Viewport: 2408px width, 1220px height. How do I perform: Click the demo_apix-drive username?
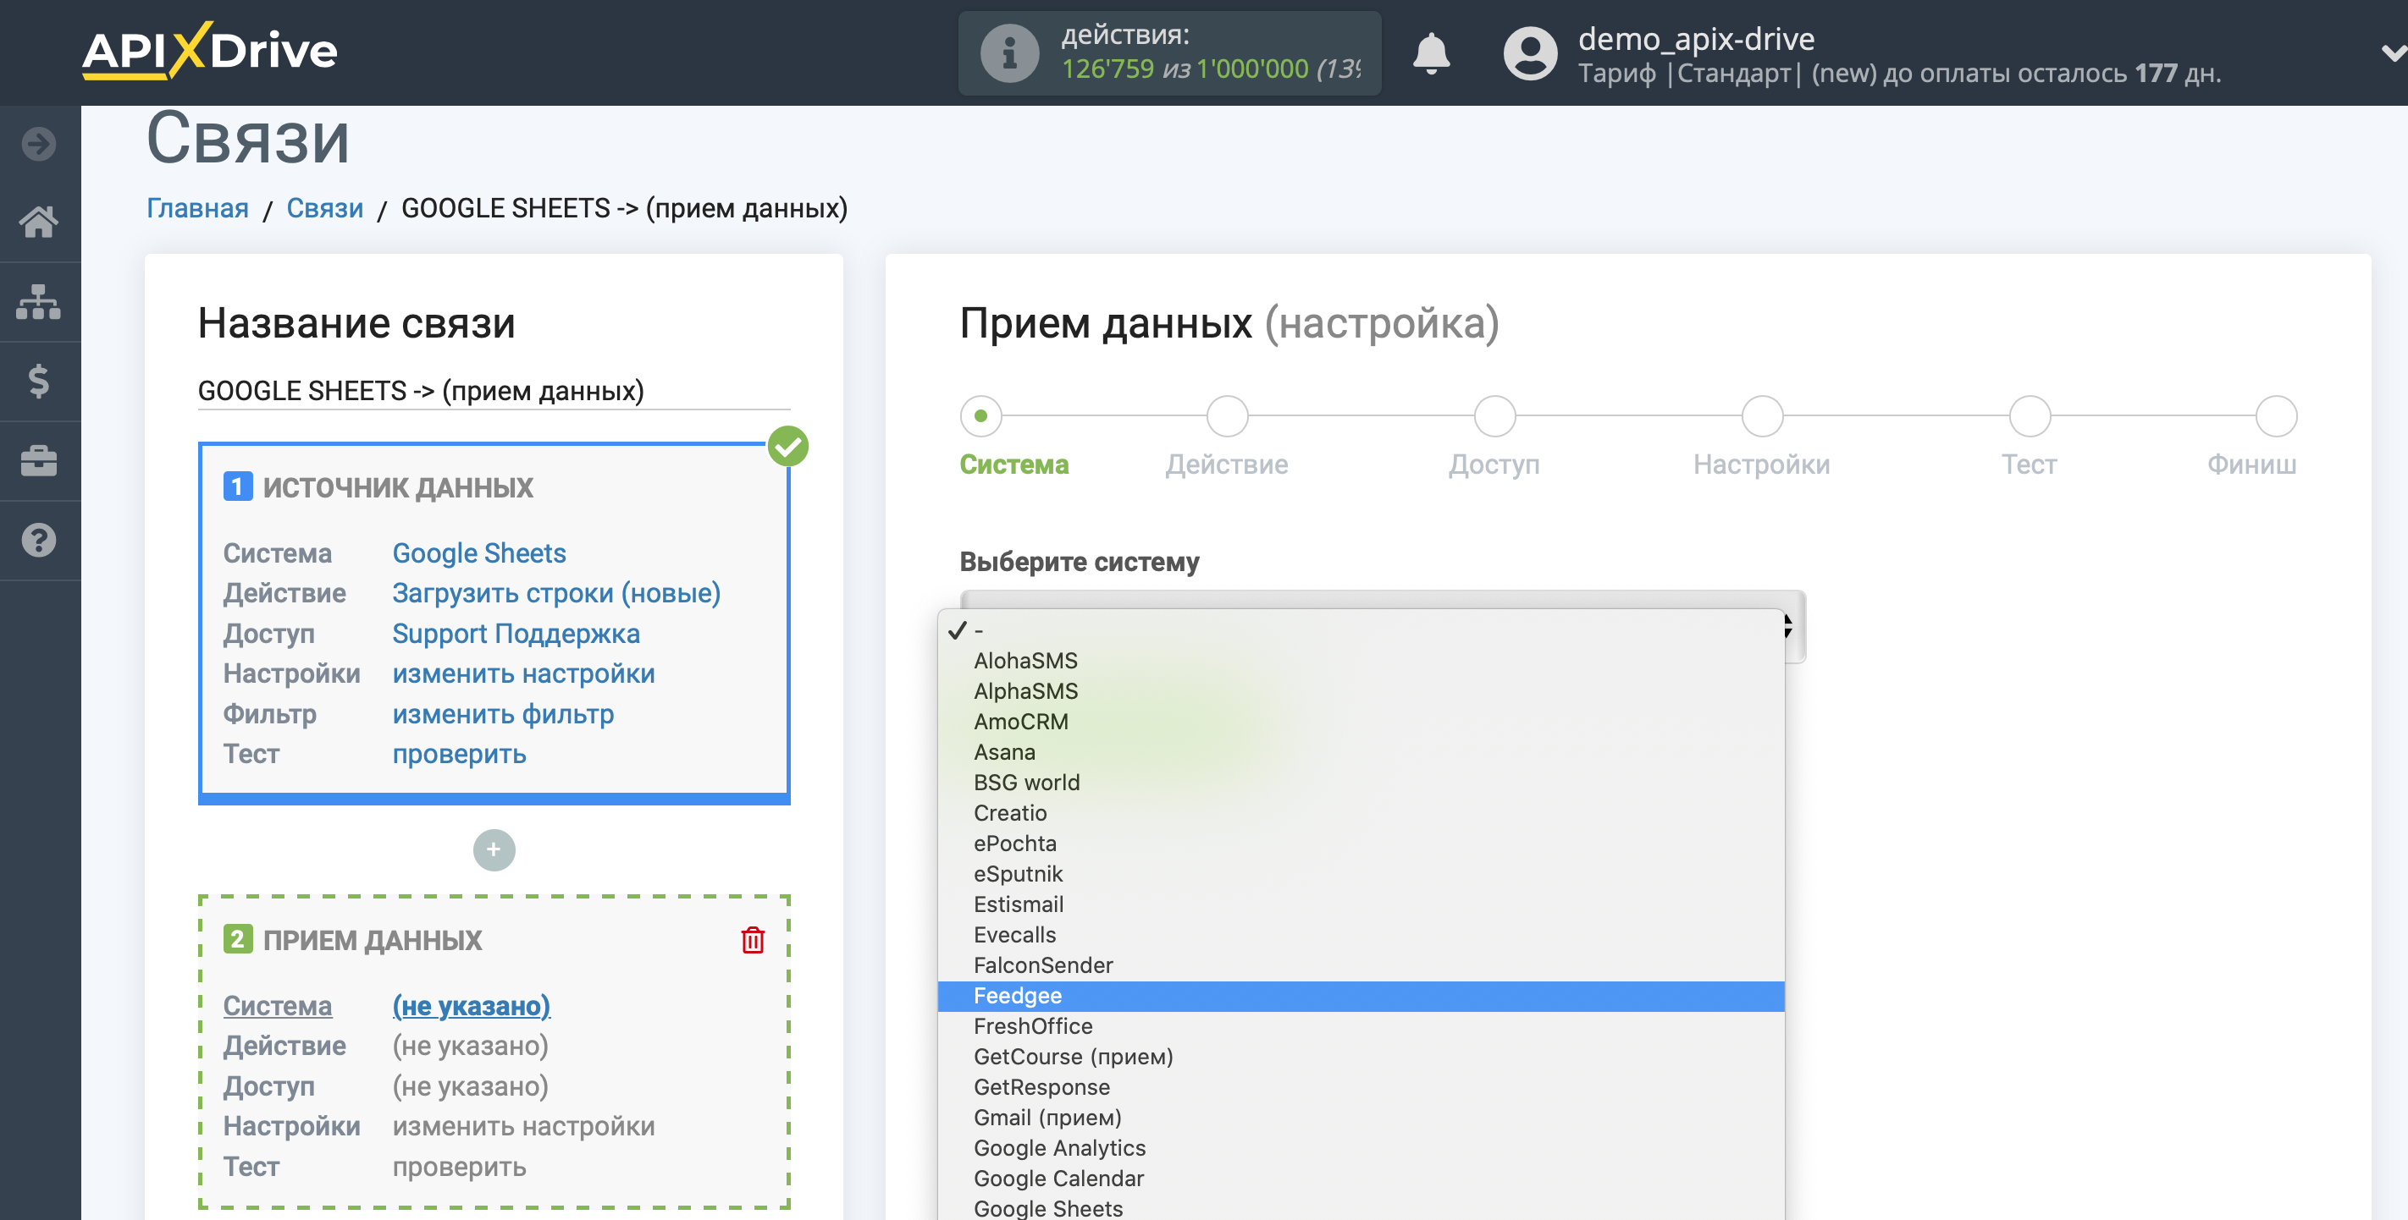[x=1696, y=38]
